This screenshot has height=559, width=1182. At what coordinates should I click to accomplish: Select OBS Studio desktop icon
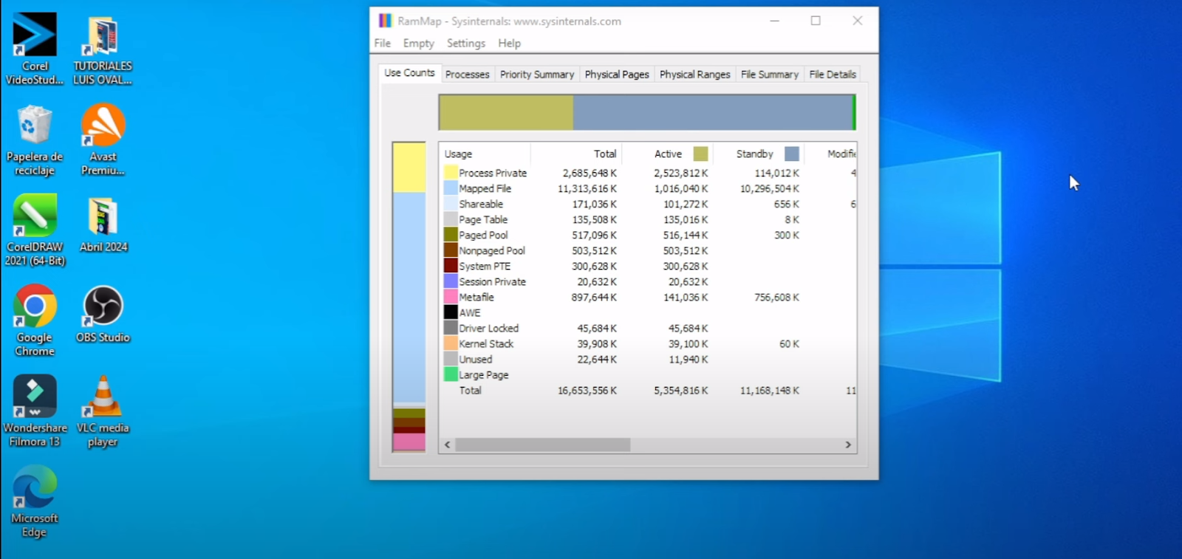103,315
